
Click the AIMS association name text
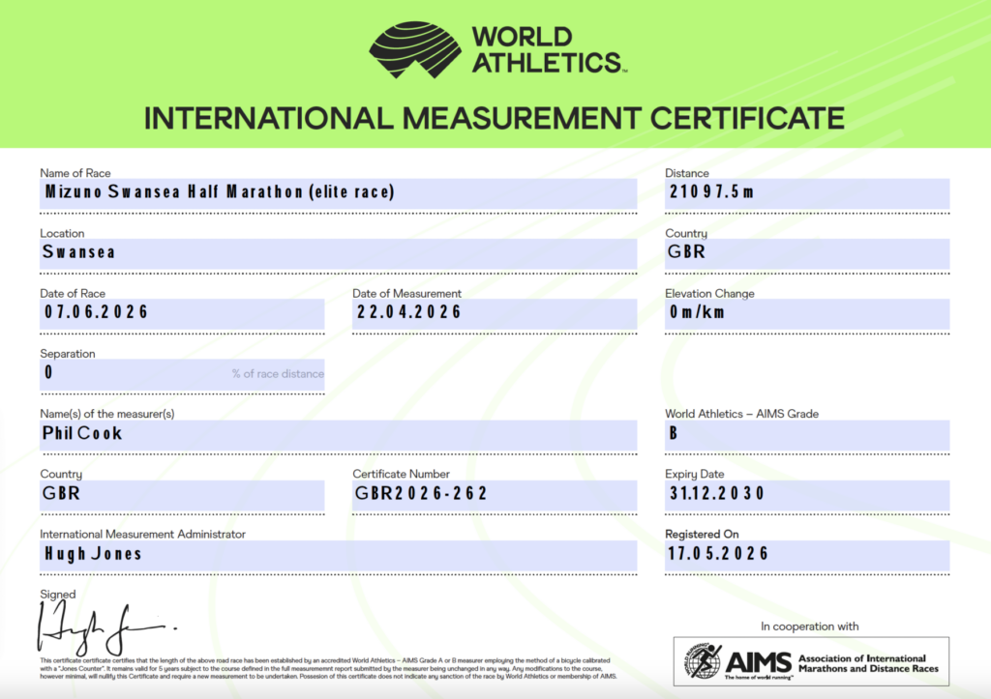tap(868, 663)
